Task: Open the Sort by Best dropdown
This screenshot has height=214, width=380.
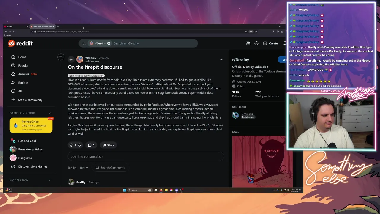Action: click(83, 168)
